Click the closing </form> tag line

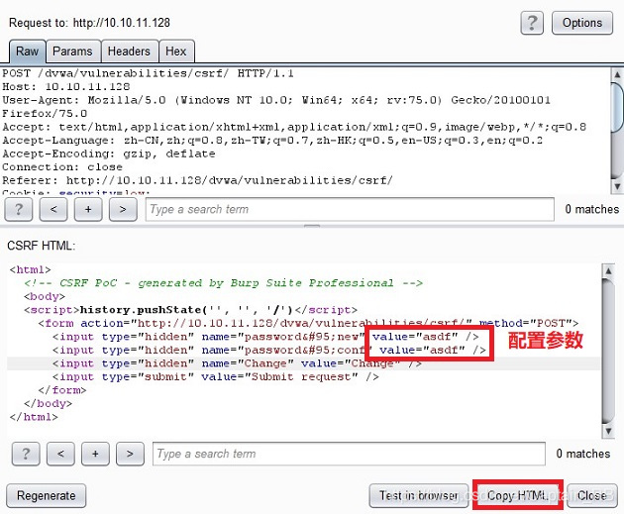(x=62, y=390)
